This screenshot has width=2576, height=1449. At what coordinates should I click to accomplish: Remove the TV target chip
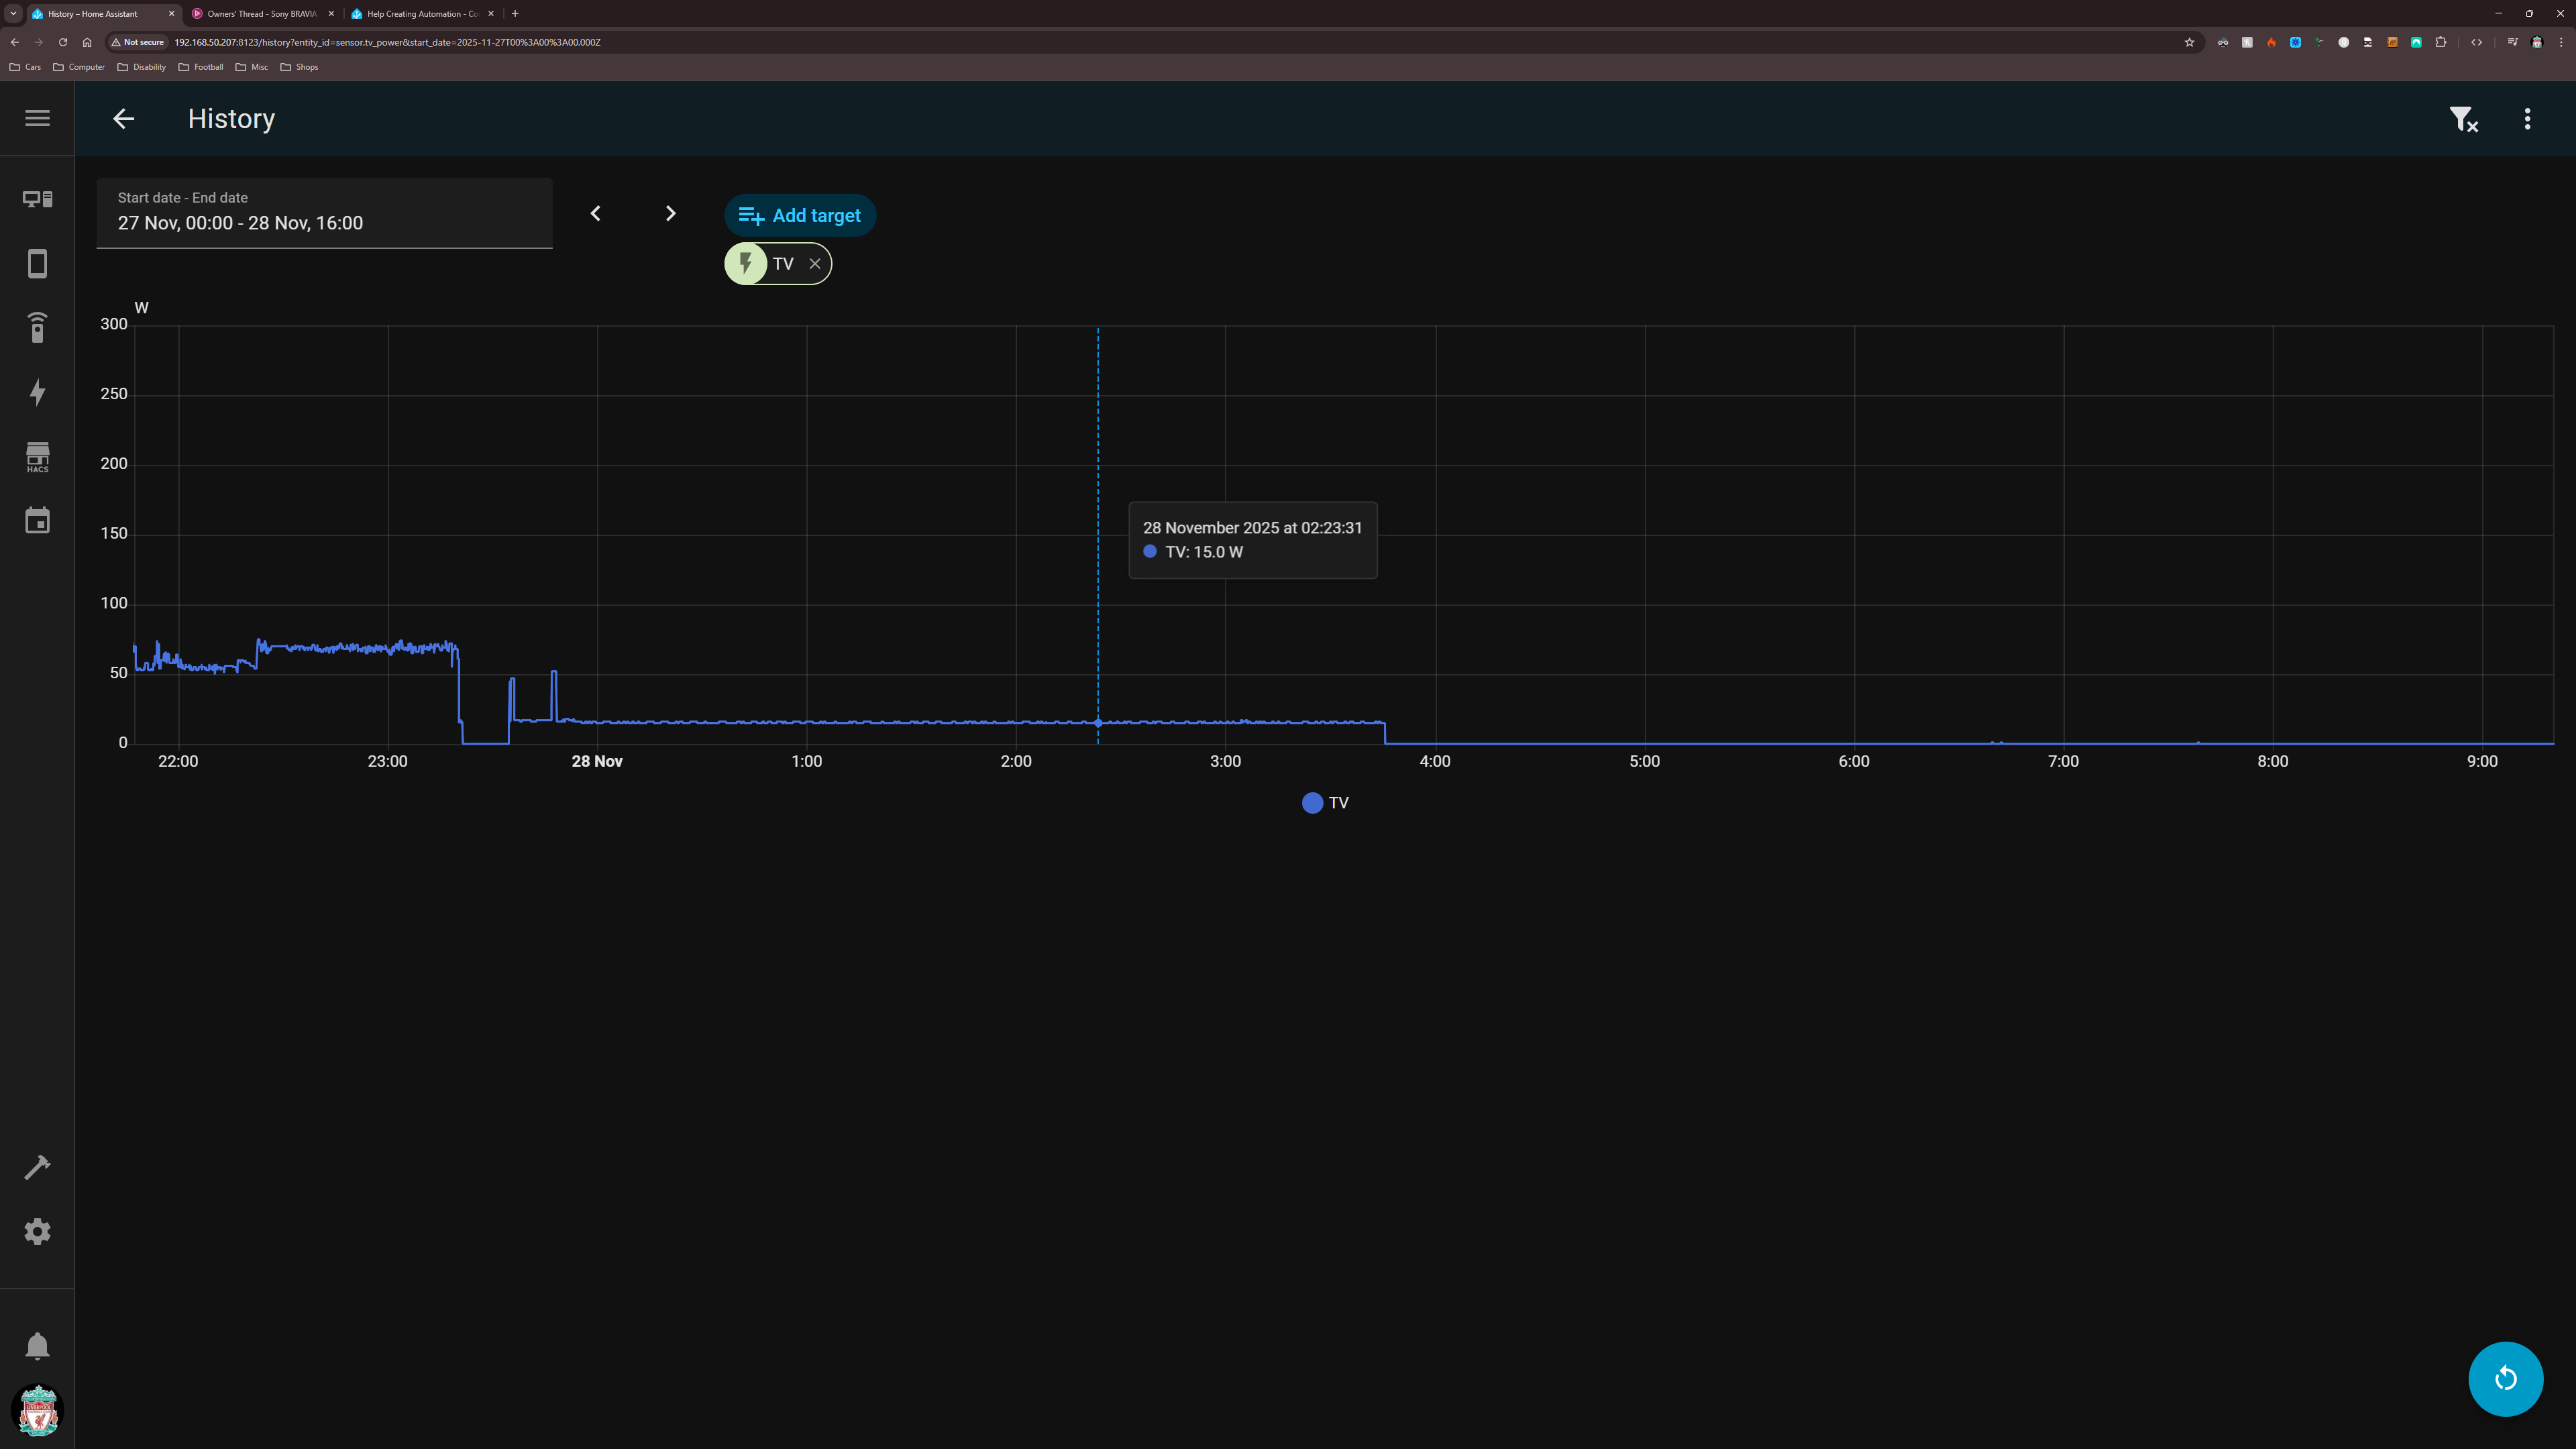pyautogui.click(x=815, y=264)
